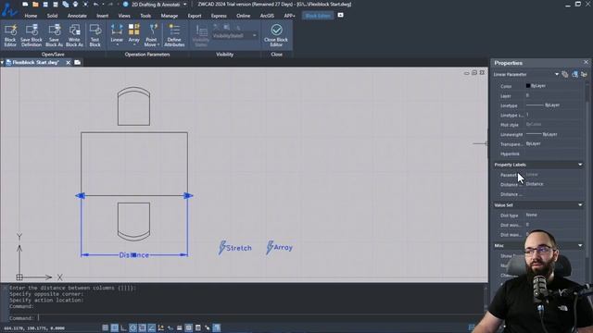Viewport: 593px width, 333px height.
Task: Click the Save Block As icon
Action: pyautogui.click(x=54, y=31)
